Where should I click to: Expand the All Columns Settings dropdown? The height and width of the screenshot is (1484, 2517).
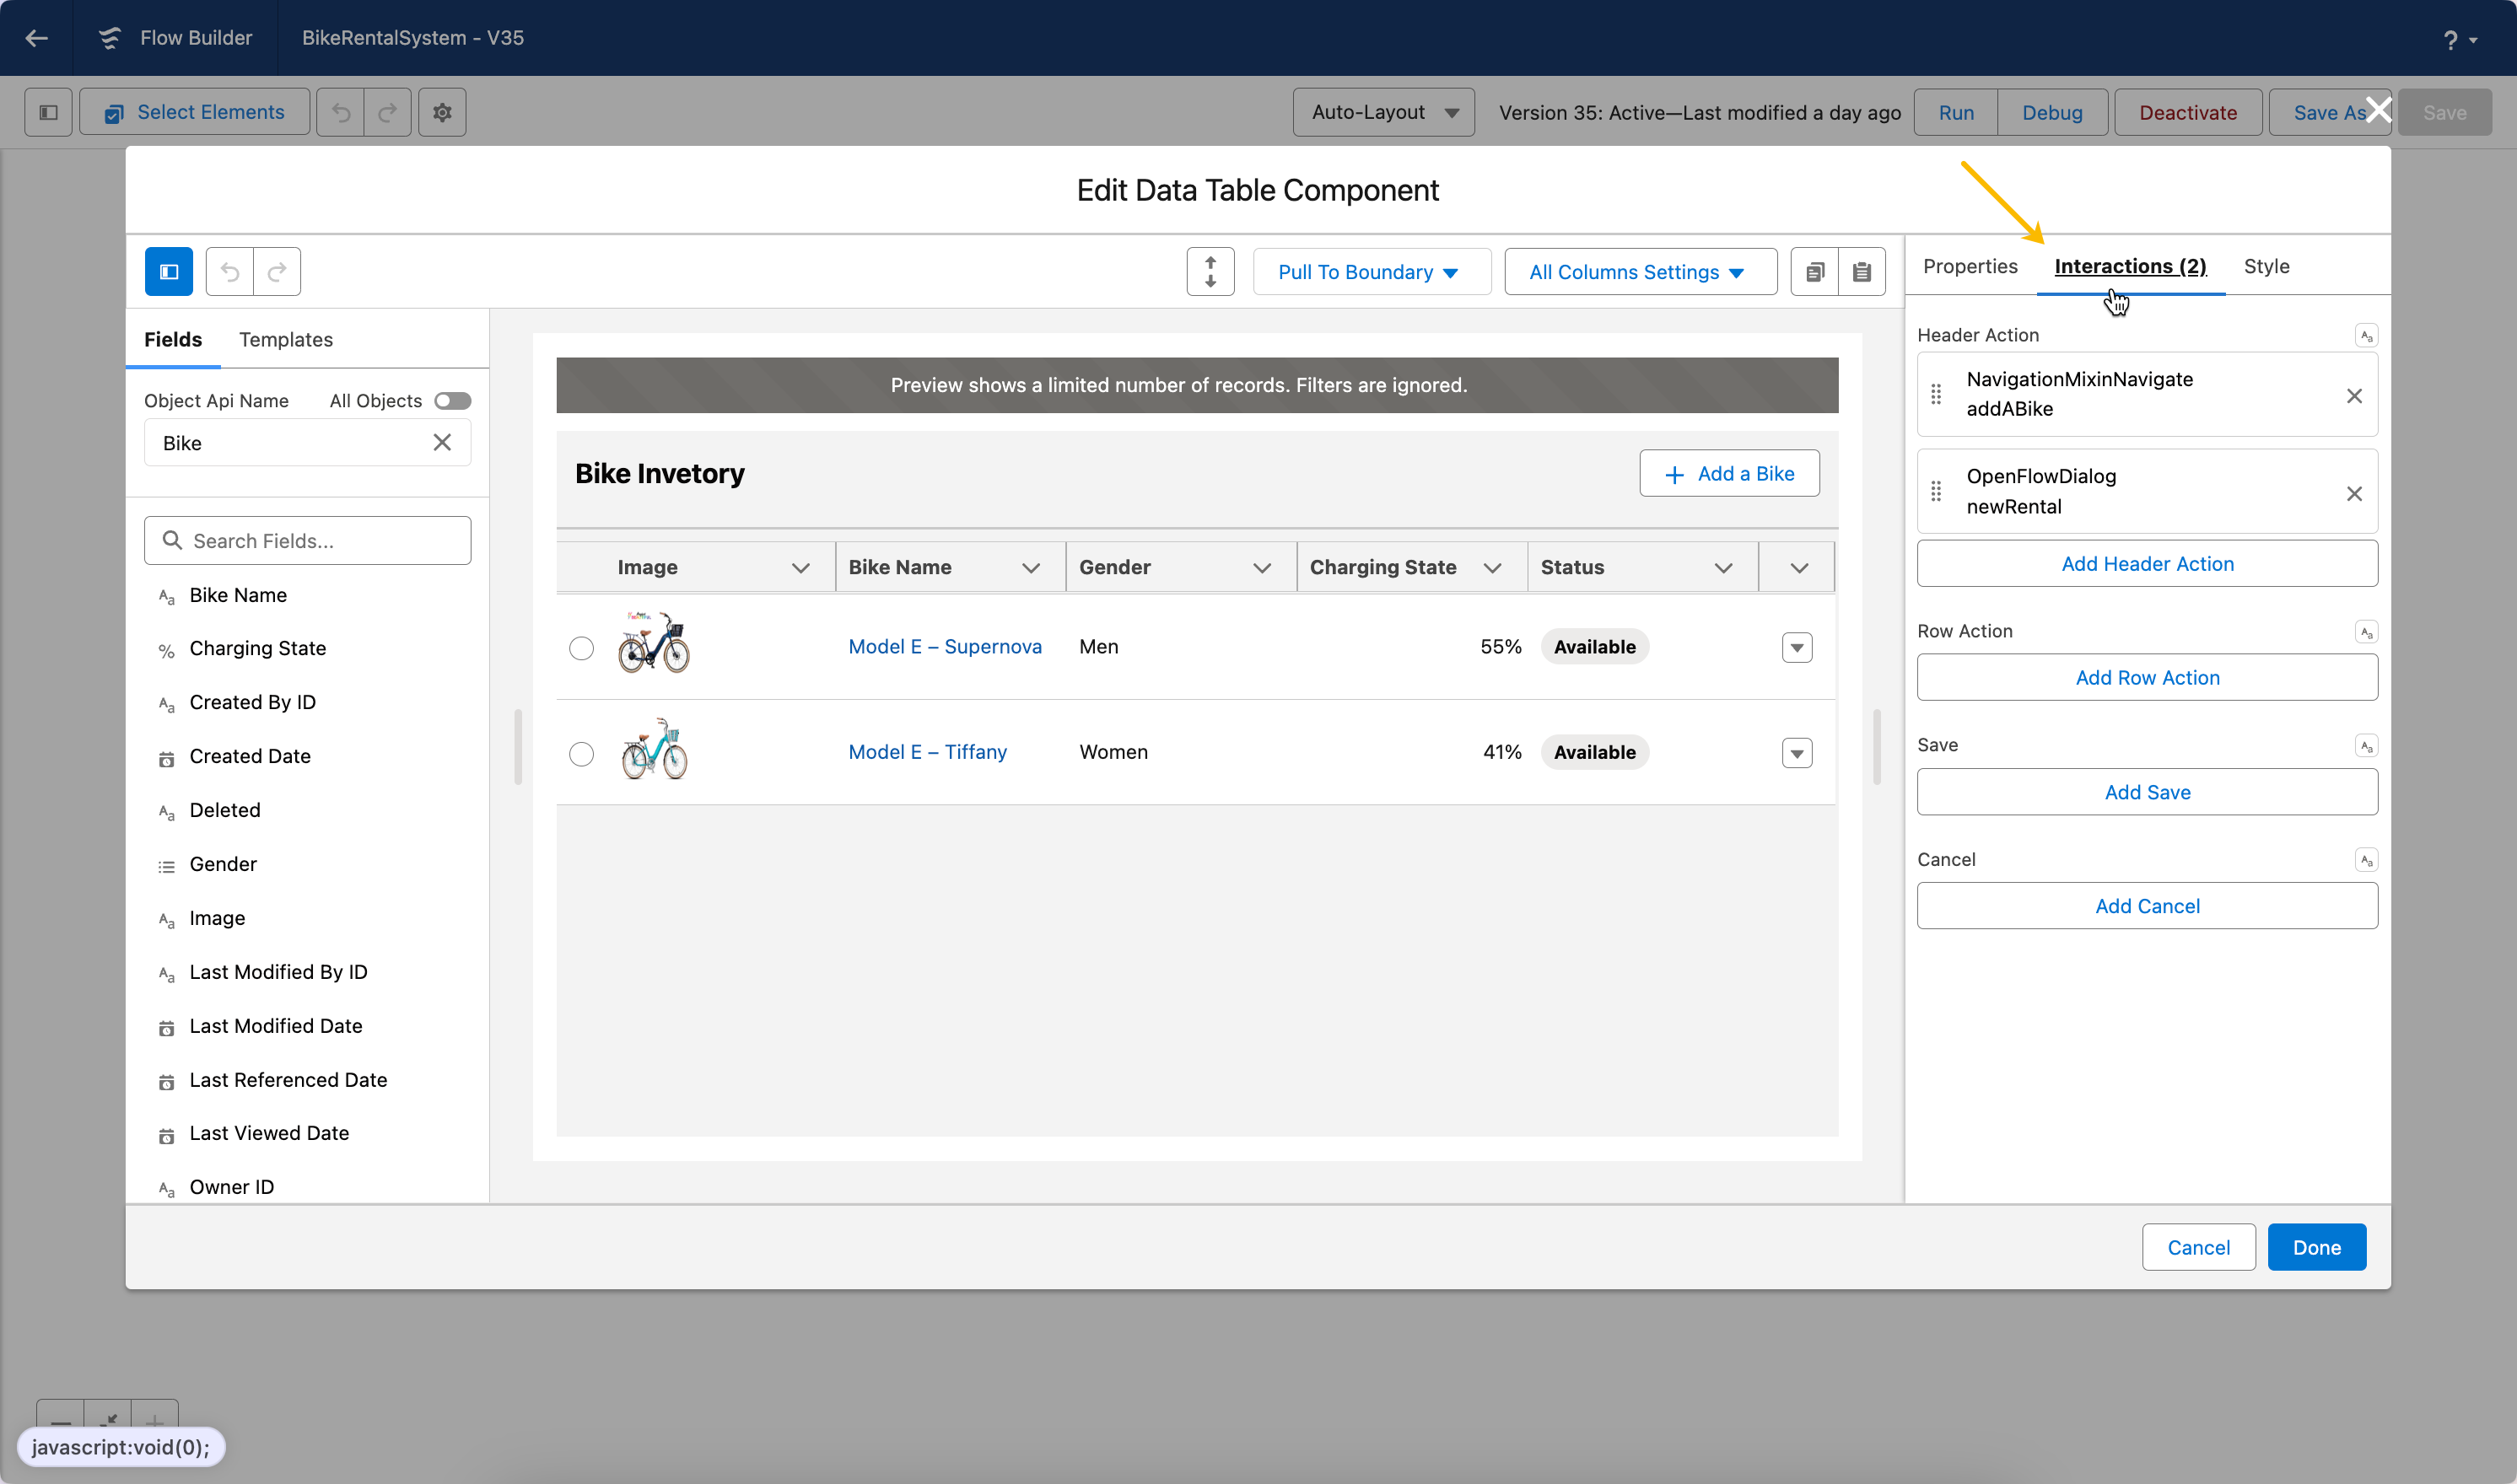[x=1640, y=272]
